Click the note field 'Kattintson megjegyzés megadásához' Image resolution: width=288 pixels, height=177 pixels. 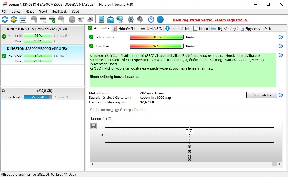click(x=183, y=110)
